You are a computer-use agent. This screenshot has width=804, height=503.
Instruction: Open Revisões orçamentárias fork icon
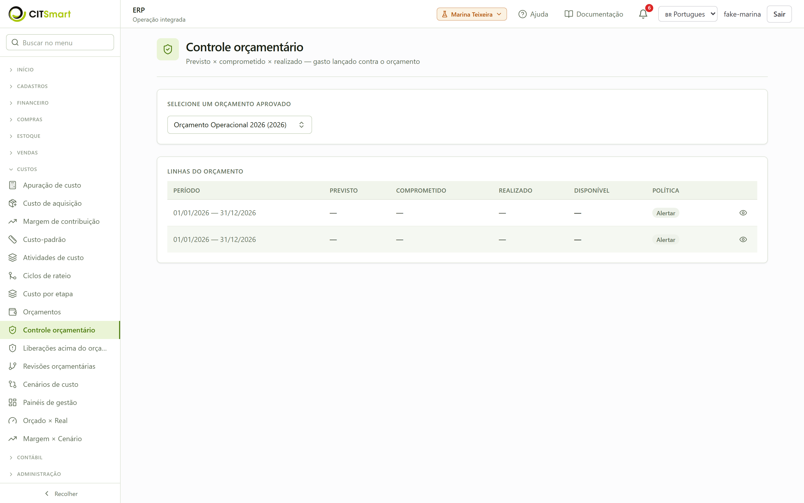point(13,366)
